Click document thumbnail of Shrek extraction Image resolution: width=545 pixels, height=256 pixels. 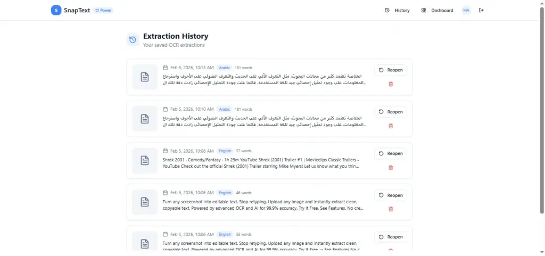(144, 160)
